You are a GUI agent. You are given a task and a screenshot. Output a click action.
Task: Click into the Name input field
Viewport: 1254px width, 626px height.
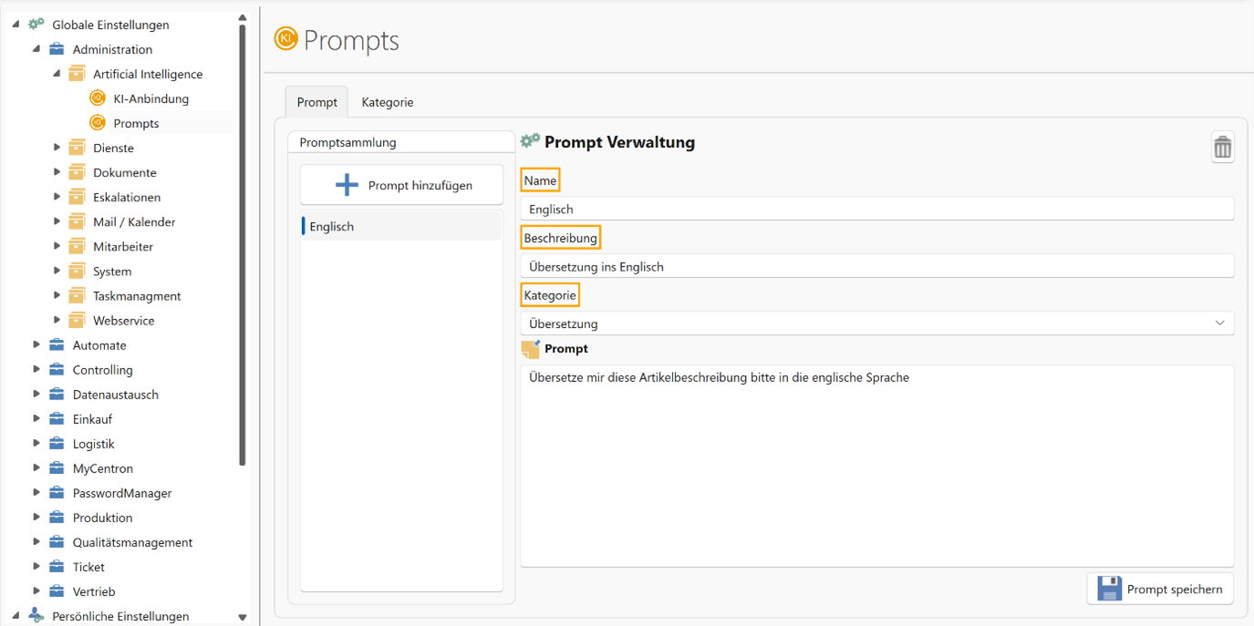coord(876,209)
